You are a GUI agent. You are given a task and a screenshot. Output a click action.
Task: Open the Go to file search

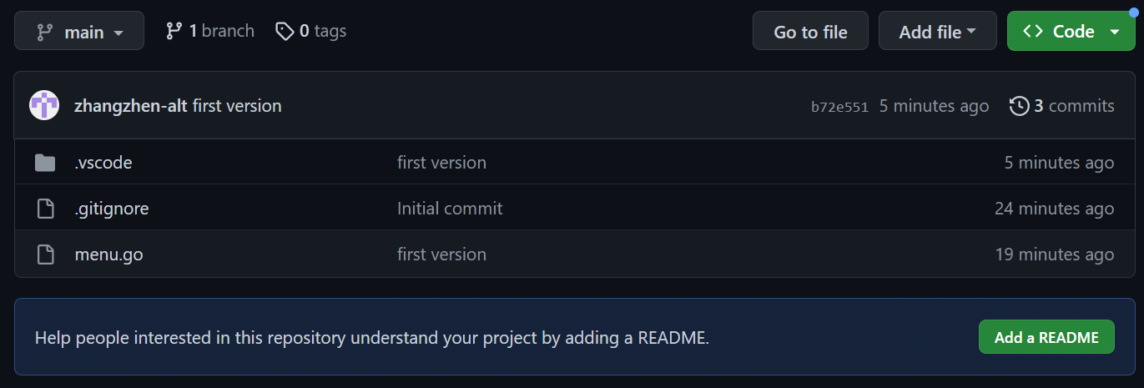[810, 31]
